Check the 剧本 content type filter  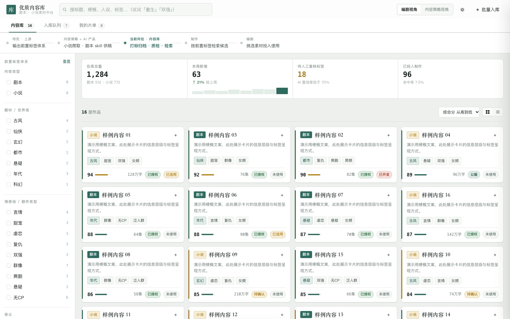click(x=9, y=82)
